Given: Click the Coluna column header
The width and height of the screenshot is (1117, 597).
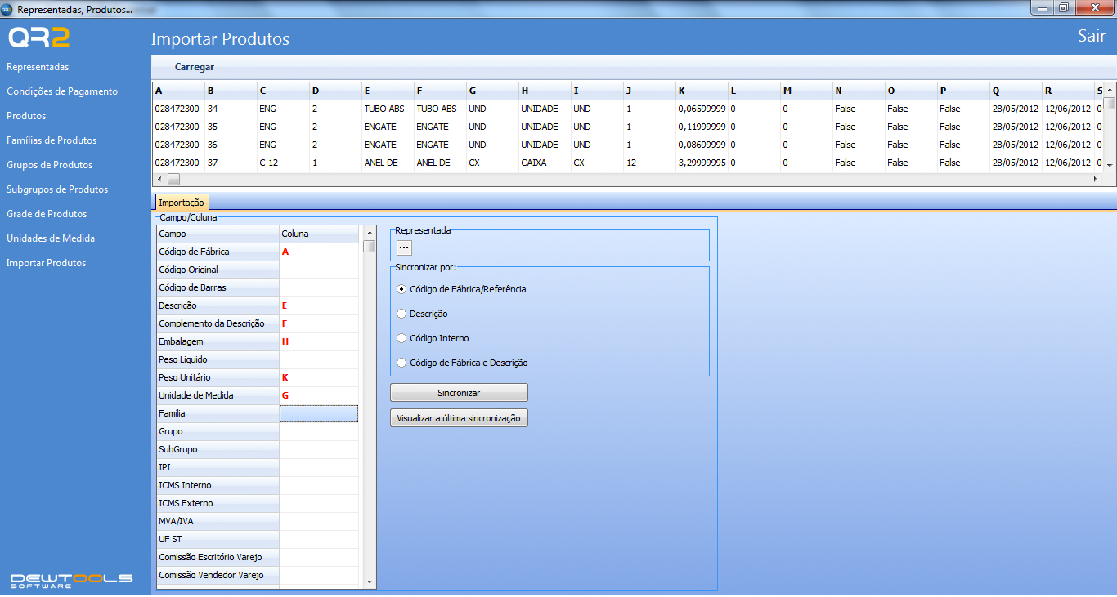Looking at the screenshot, I should (319, 234).
